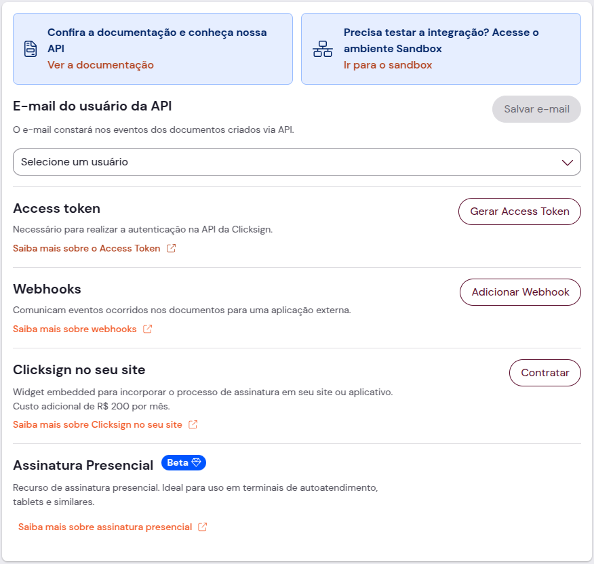594x564 pixels.
Task: Open Saiba mais sobre webhooks link
Action: click(x=75, y=329)
